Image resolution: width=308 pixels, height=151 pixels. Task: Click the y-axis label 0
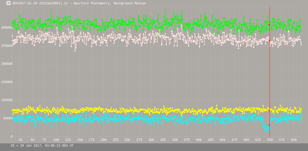pyautogui.click(x=11, y=137)
